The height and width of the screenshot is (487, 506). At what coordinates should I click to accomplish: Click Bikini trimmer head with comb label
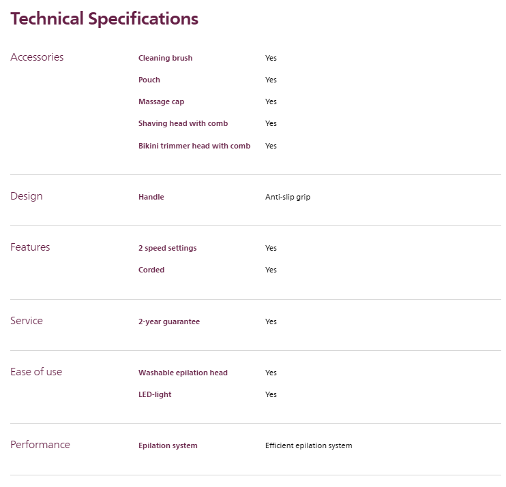[x=194, y=146]
